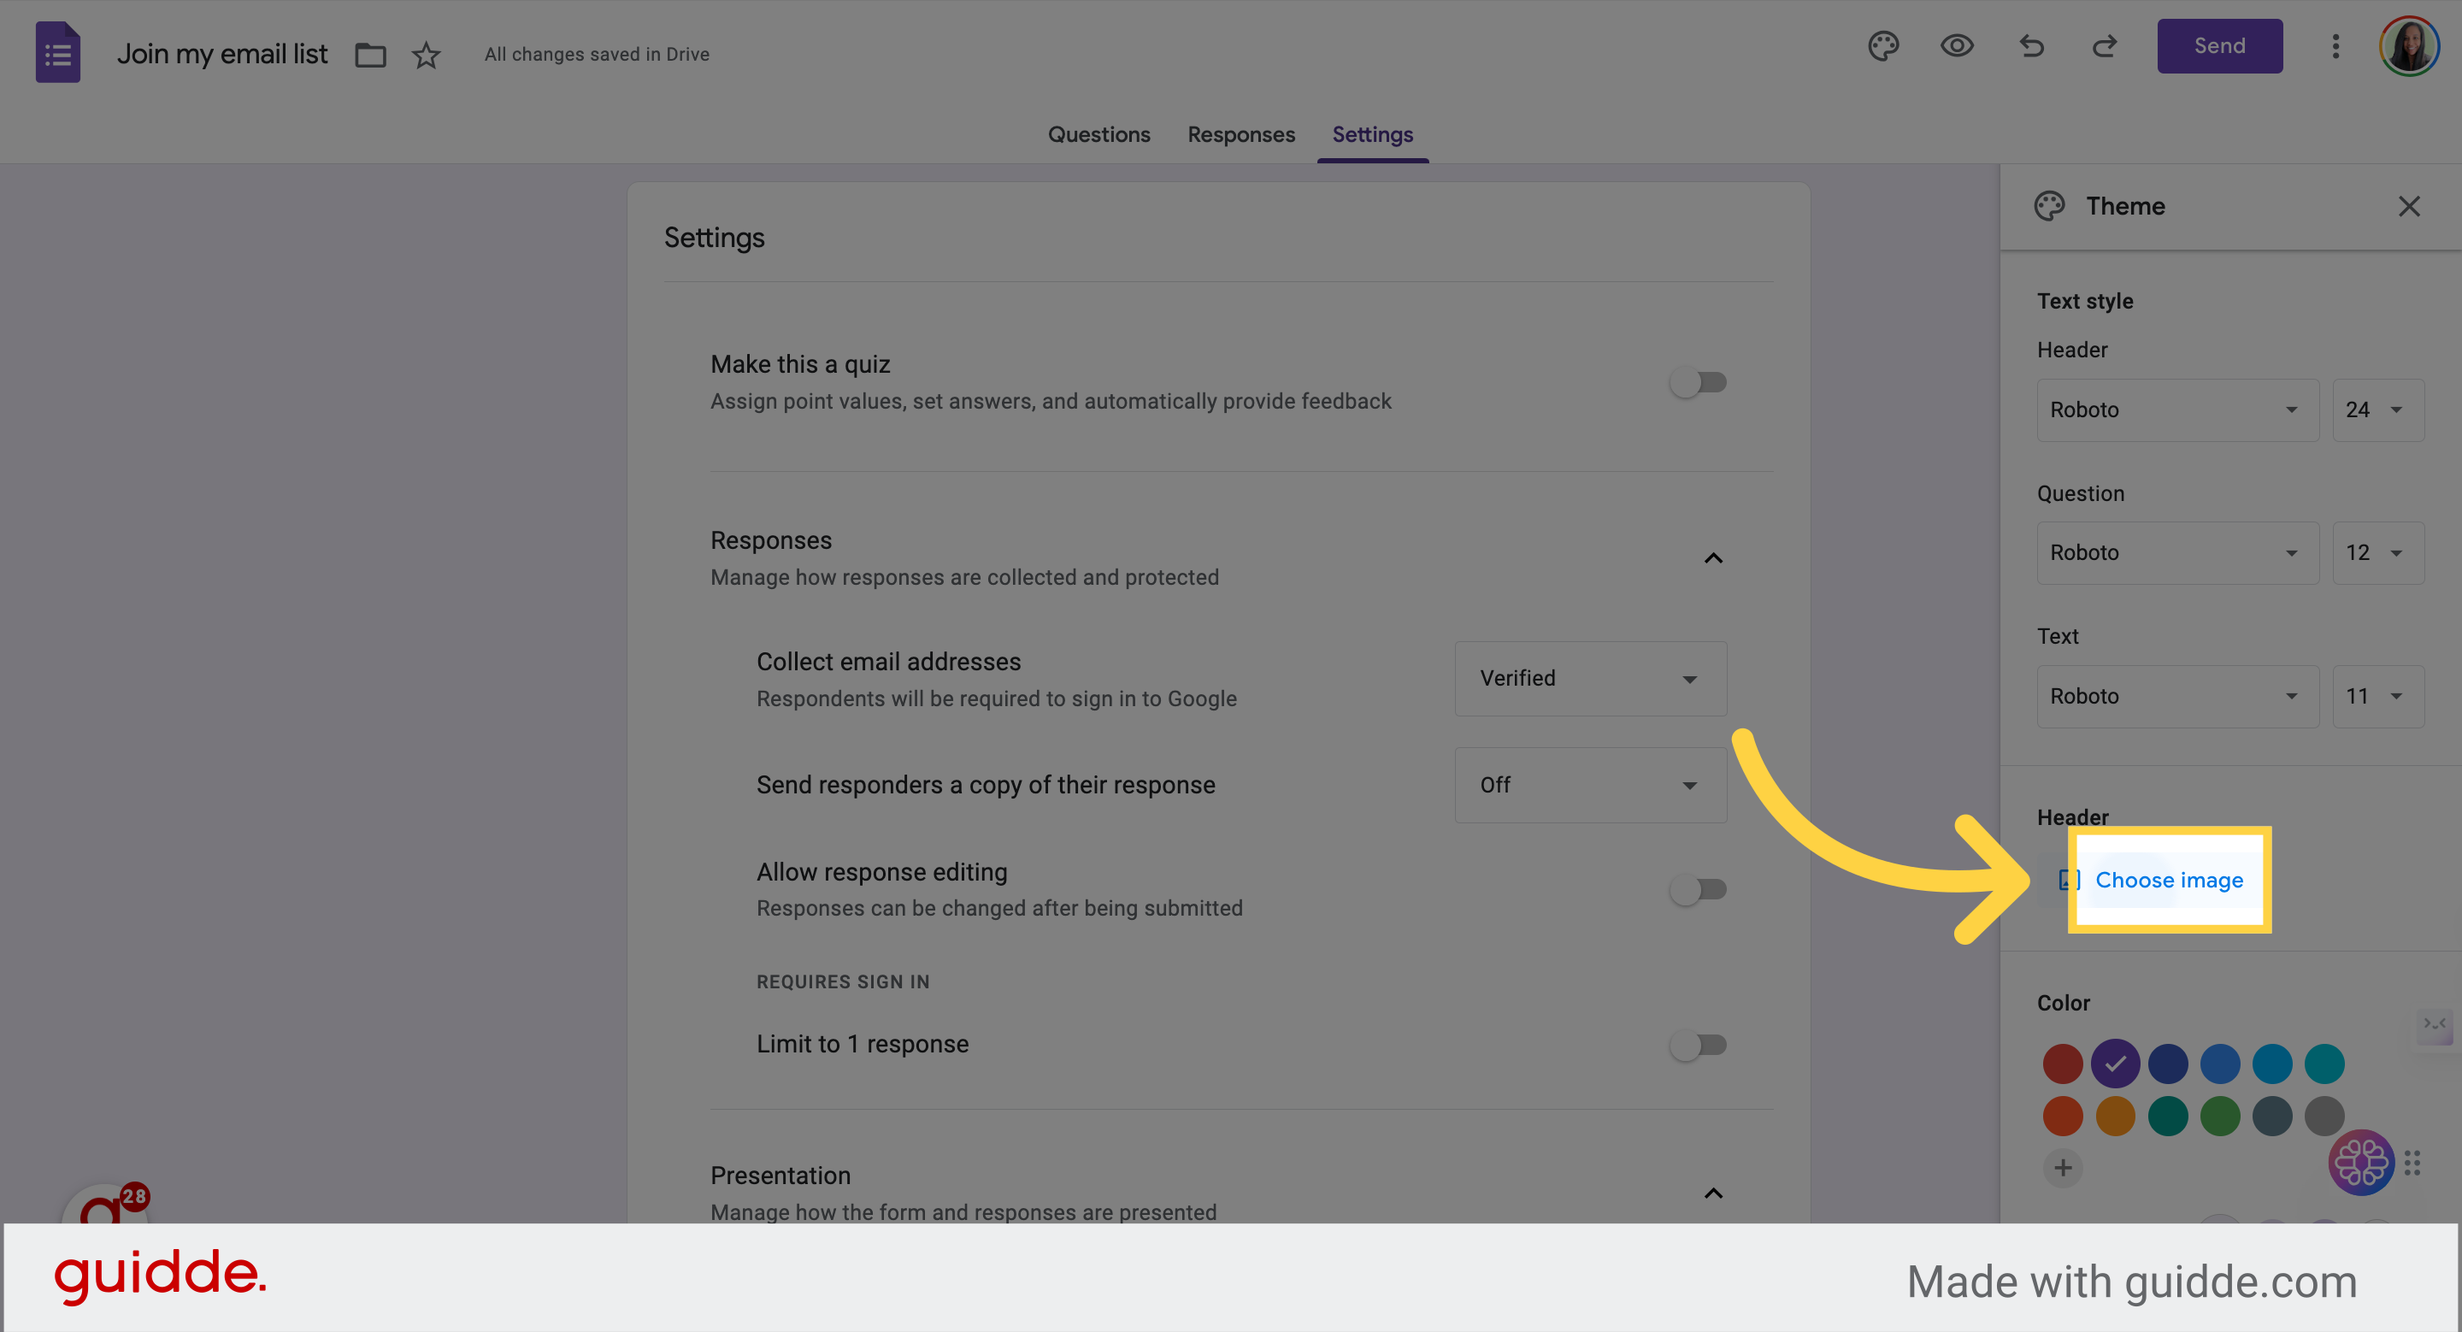The height and width of the screenshot is (1332, 2462).
Task: Select the cyan teal color swatch
Action: 2324,1064
